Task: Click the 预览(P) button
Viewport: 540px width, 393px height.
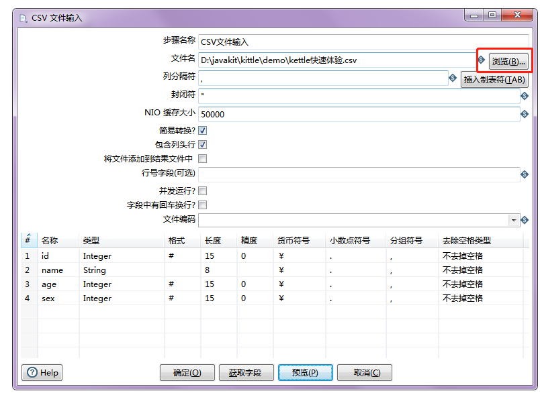Action: point(305,372)
